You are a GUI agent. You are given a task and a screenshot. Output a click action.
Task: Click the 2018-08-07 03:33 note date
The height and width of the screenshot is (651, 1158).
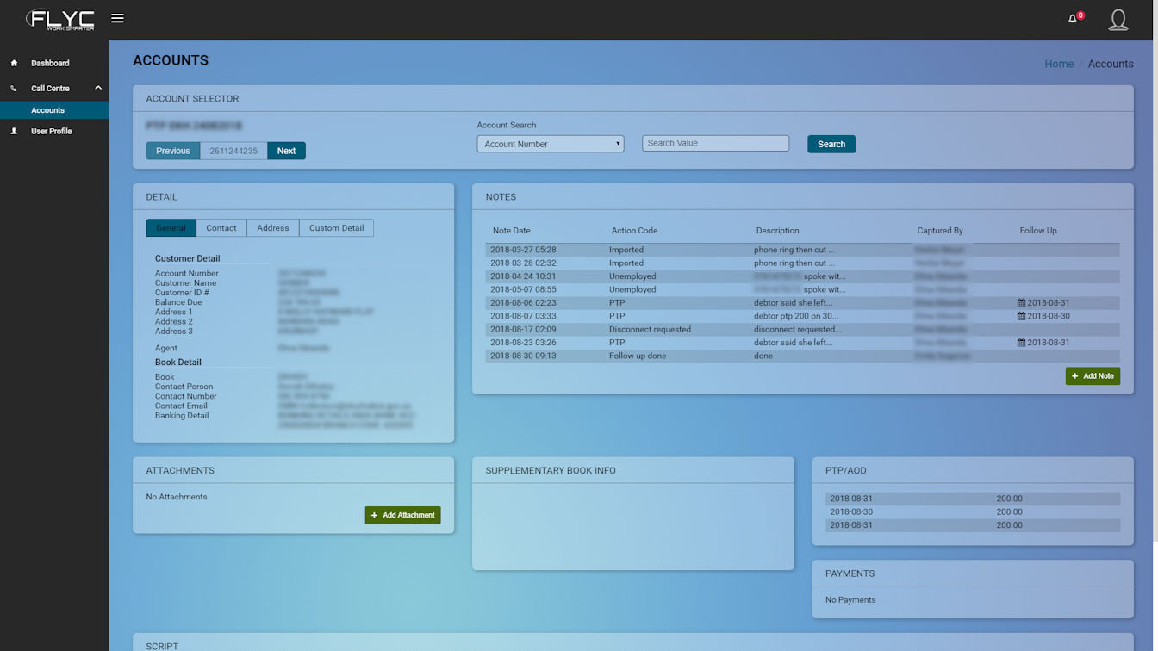click(523, 316)
